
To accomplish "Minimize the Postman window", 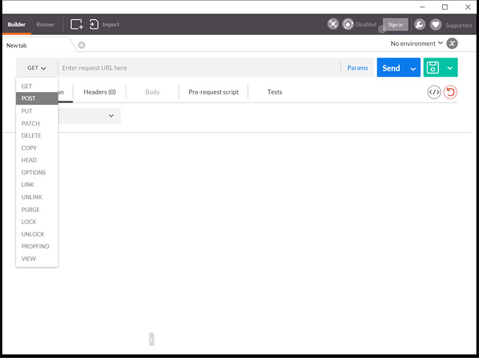I will (422, 7).
